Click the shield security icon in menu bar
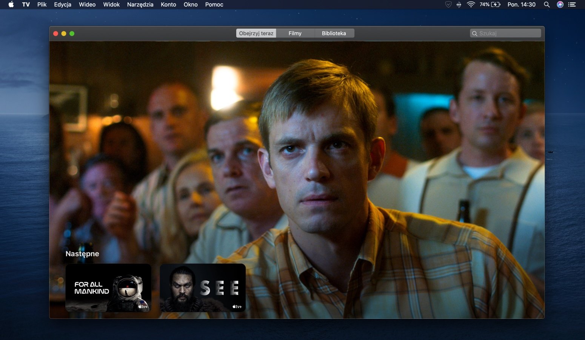 point(448,5)
